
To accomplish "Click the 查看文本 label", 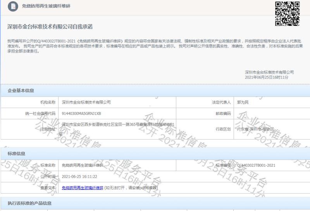I will [48, 188].
